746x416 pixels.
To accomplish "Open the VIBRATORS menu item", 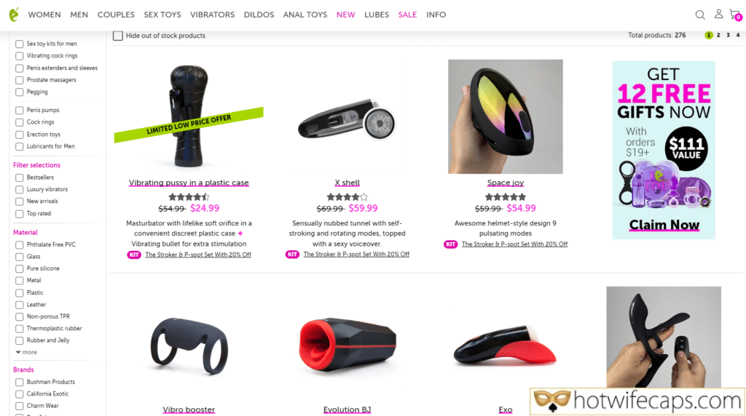I will (212, 15).
